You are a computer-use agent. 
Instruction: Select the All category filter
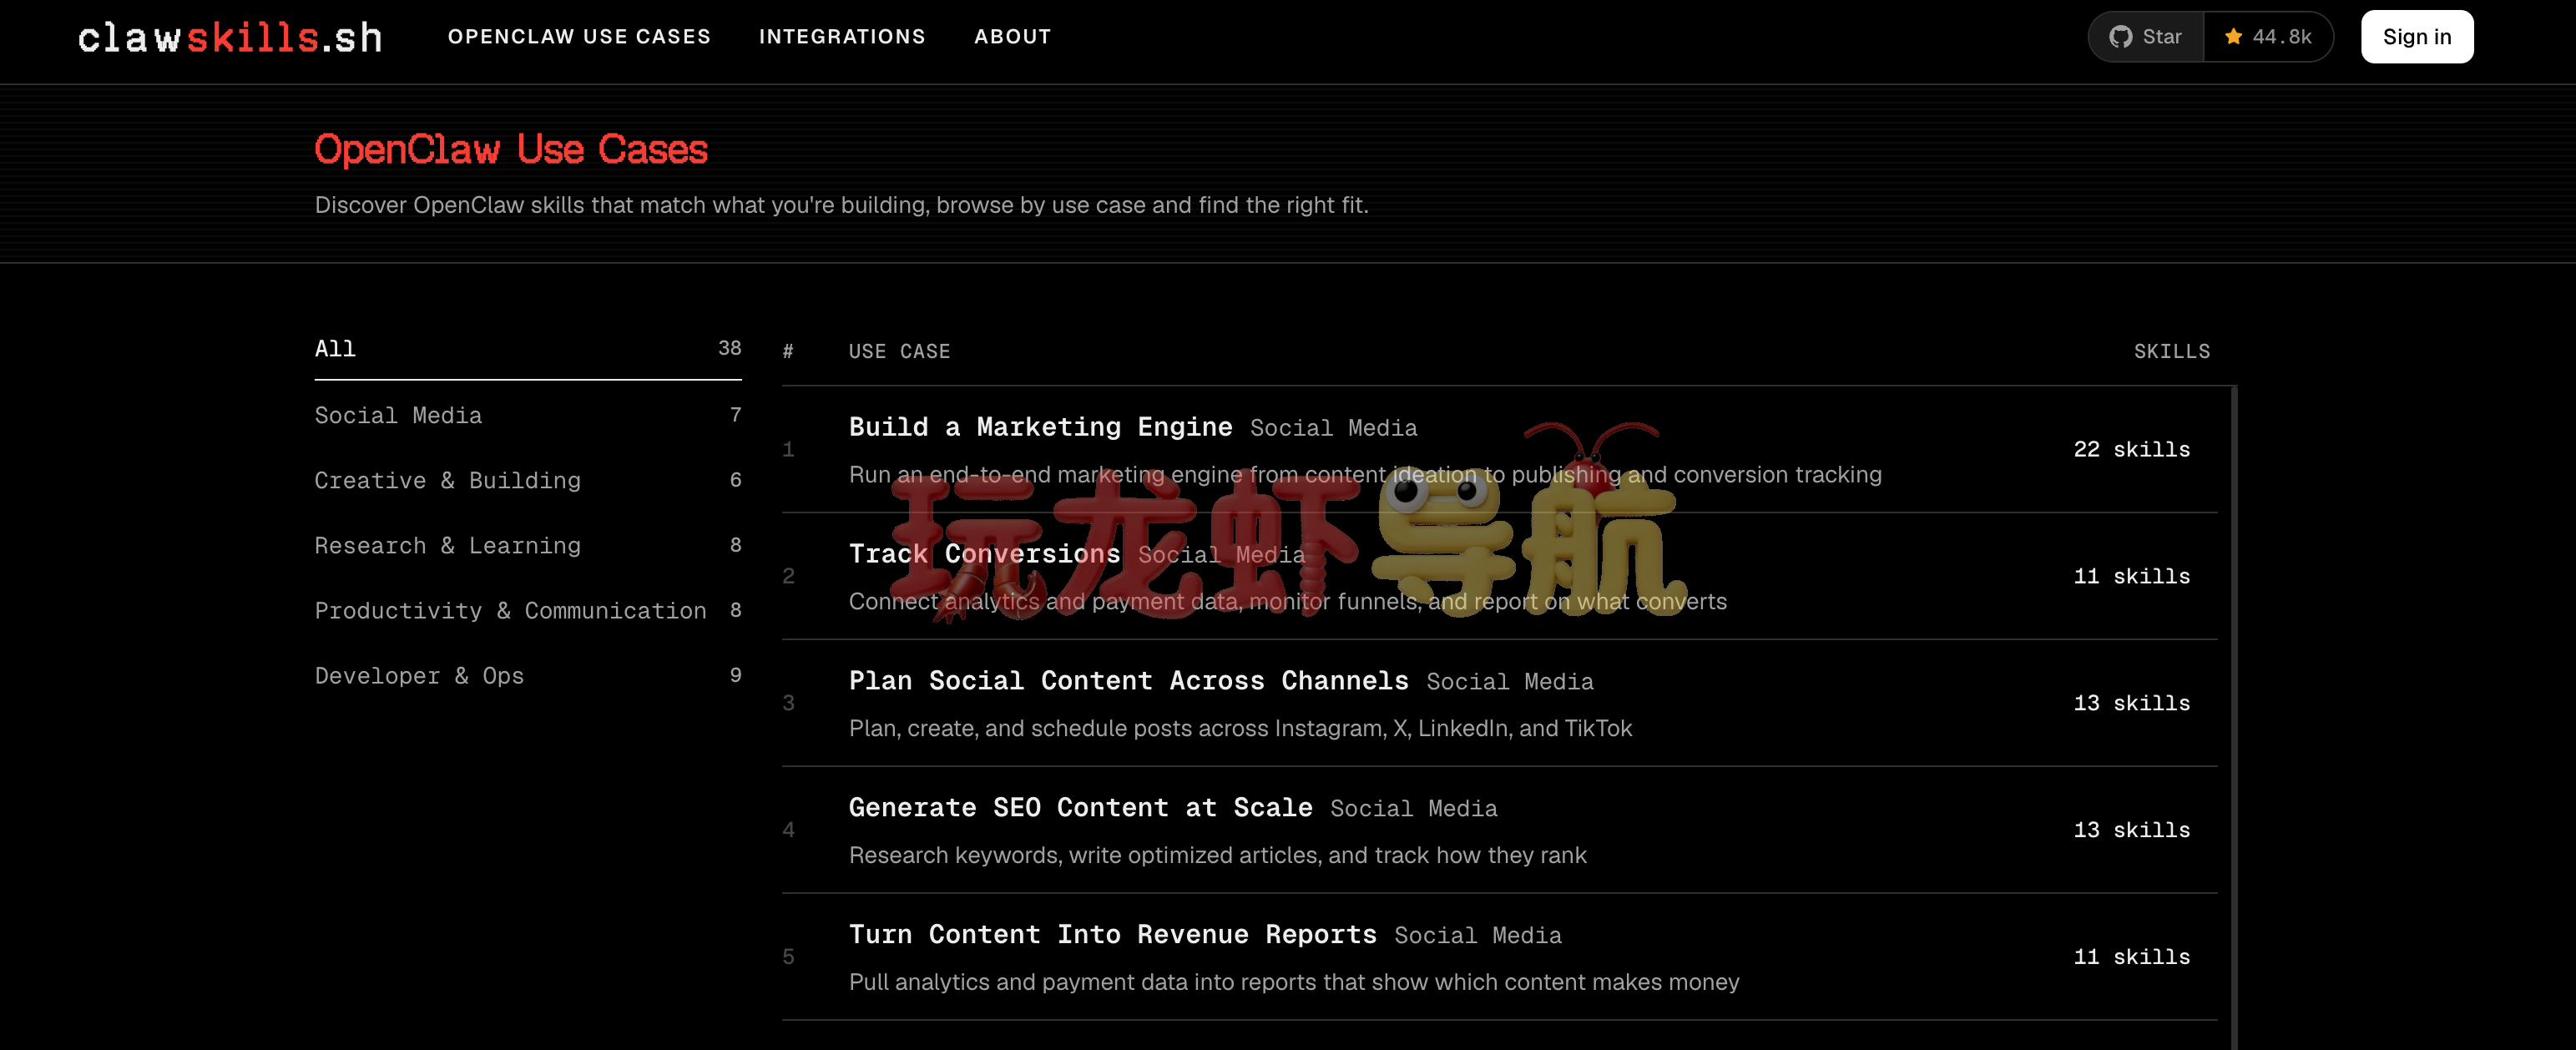(528, 349)
